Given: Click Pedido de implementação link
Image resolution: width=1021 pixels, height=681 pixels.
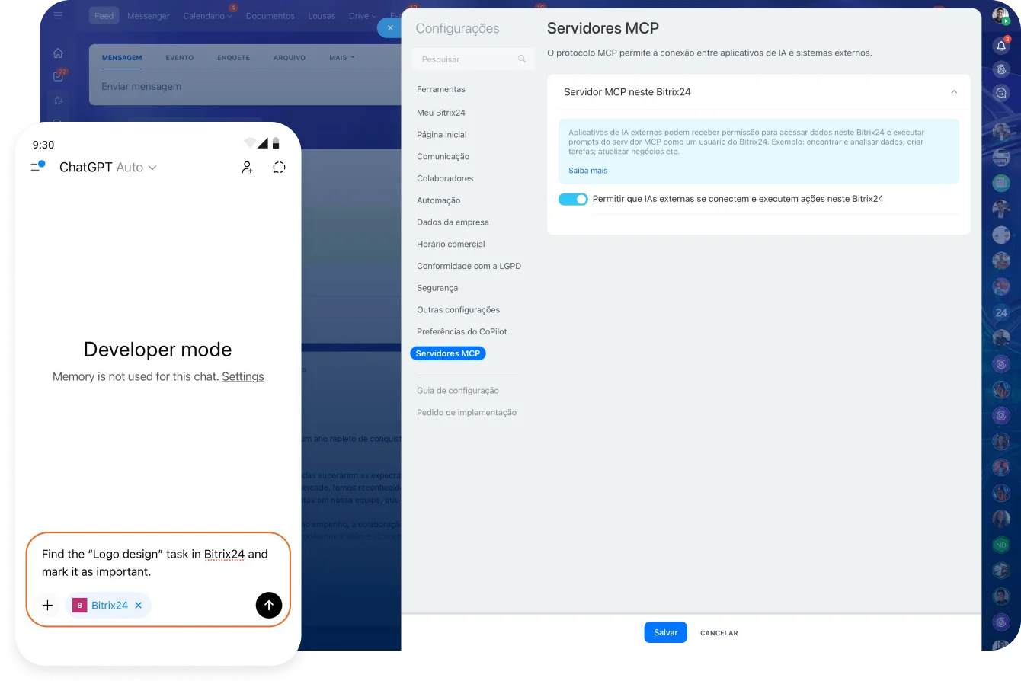Looking at the screenshot, I should point(466,413).
